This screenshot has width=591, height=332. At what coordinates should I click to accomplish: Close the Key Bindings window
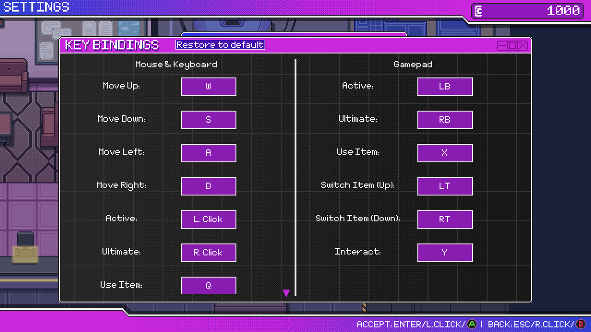pos(523,45)
